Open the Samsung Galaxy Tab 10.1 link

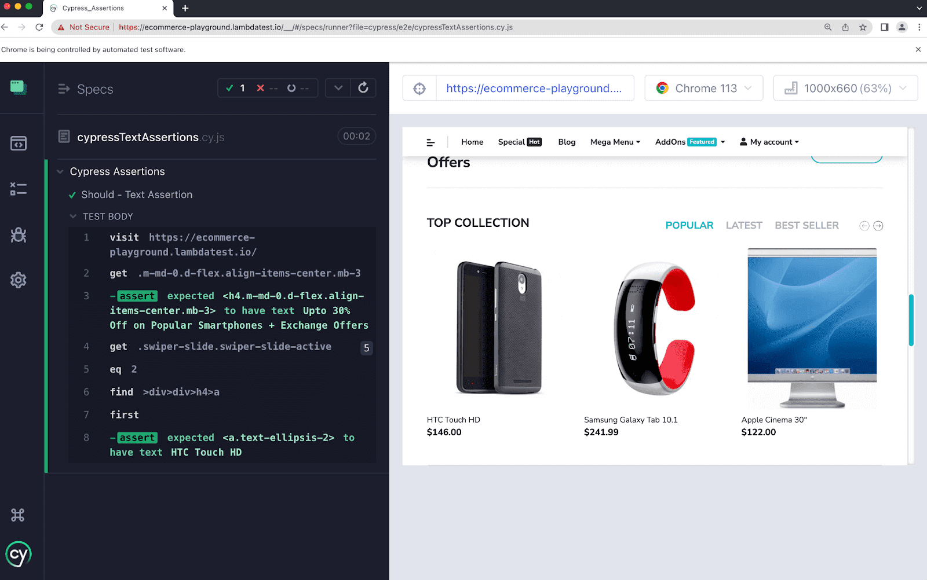coord(631,420)
